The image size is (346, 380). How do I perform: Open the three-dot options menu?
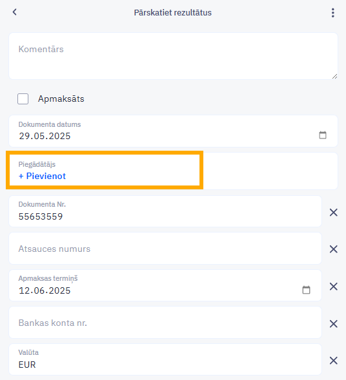[332, 13]
